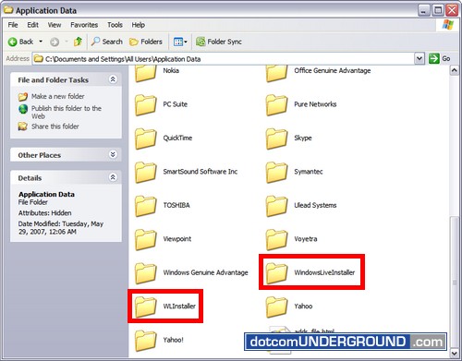Viewport: 462px width, 361px height.
Task: Open the Views dropdown button
Action: point(180,42)
